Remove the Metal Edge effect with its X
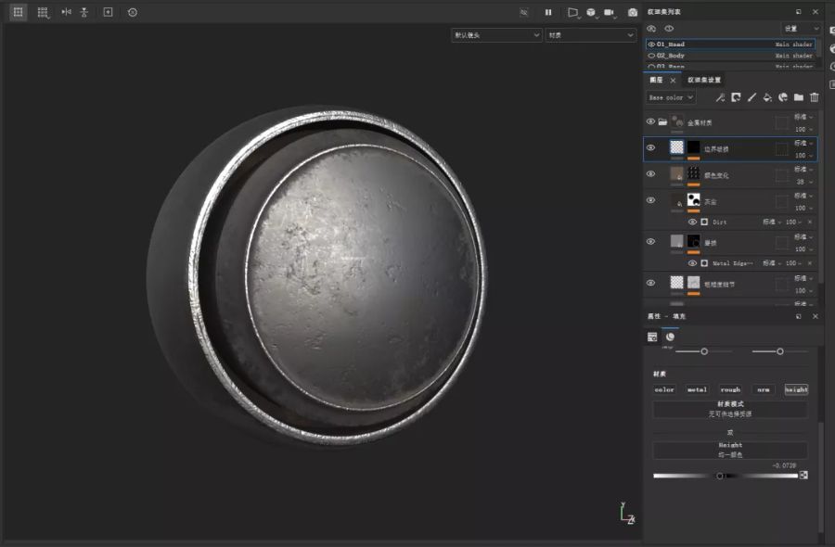835x547 pixels. pyautogui.click(x=810, y=263)
